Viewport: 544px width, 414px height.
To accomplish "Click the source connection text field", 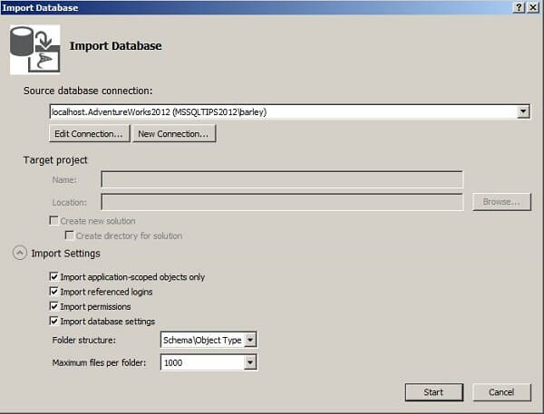I will pyautogui.click(x=283, y=111).
